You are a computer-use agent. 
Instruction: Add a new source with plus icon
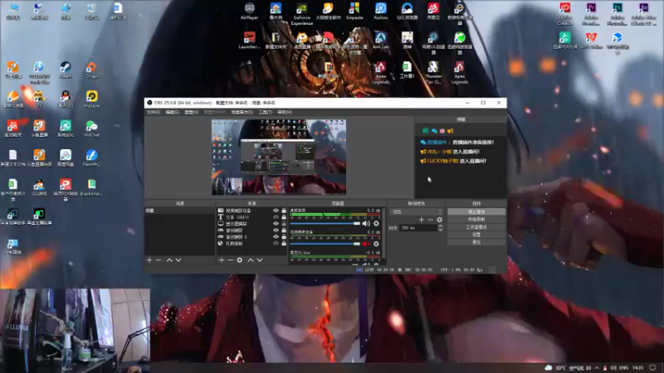tap(222, 260)
